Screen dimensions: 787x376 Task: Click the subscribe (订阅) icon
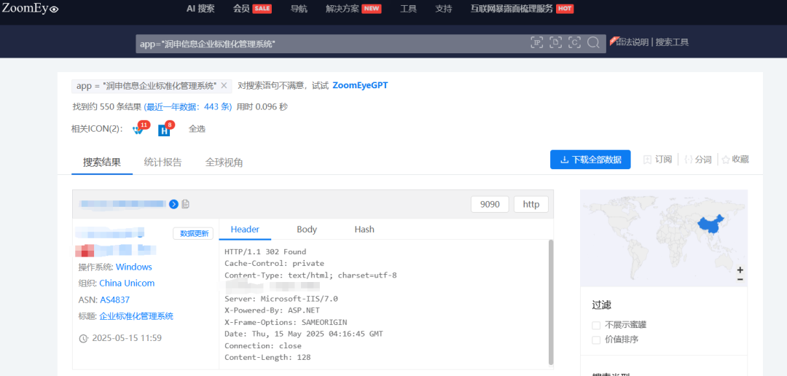click(x=648, y=160)
